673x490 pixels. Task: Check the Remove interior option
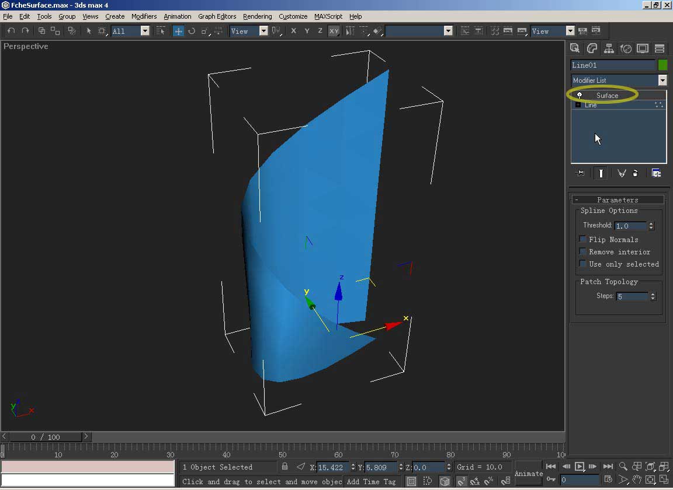pyautogui.click(x=583, y=251)
